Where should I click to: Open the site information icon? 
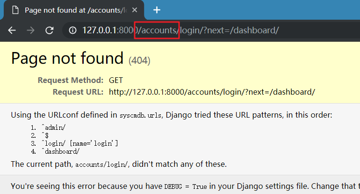pyautogui.click(x=72, y=30)
